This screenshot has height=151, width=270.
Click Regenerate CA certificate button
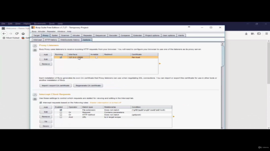[x=88, y=86]
